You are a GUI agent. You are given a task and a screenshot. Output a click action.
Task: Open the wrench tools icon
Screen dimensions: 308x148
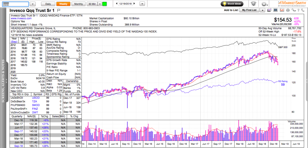(293, 10)
